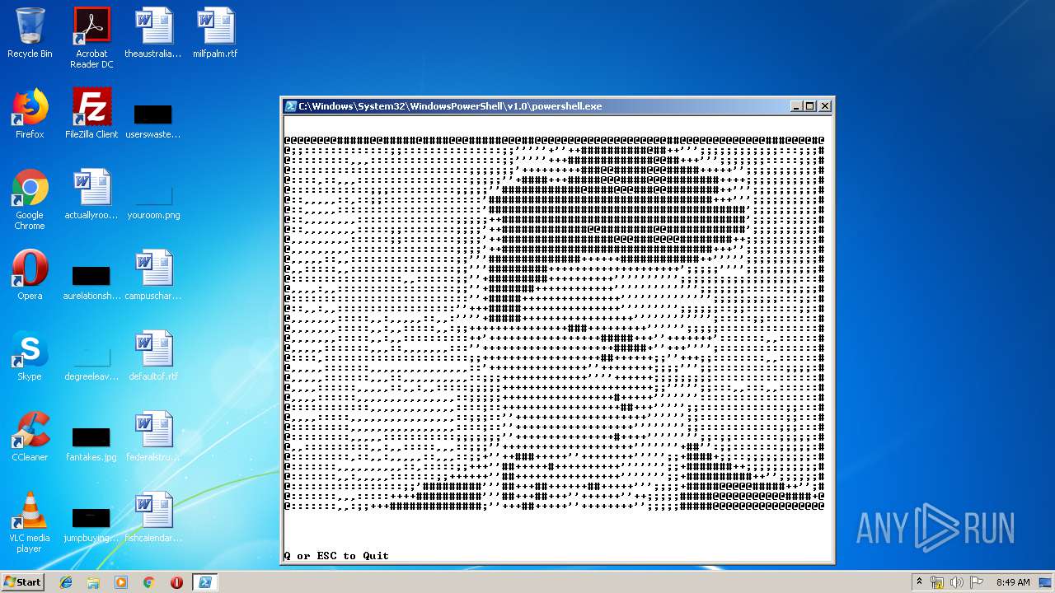This screenshot has height=593, width=1055.
Task: Select the degreeleav… file icon
Action: tap(91, 363)
